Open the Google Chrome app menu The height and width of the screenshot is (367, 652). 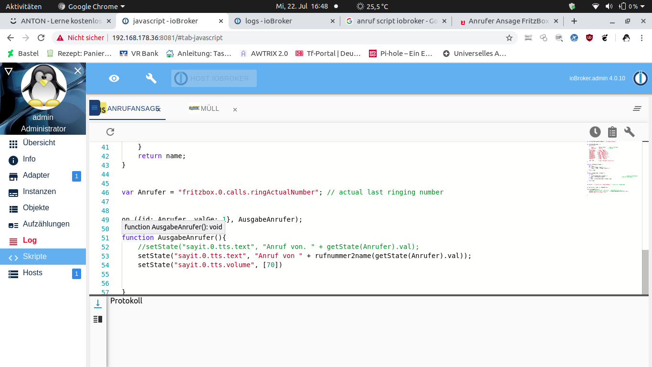point(91,6)
